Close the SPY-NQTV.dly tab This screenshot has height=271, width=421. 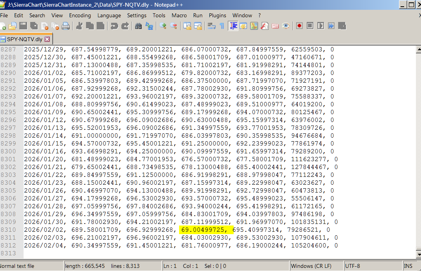(x=47, y=39)
